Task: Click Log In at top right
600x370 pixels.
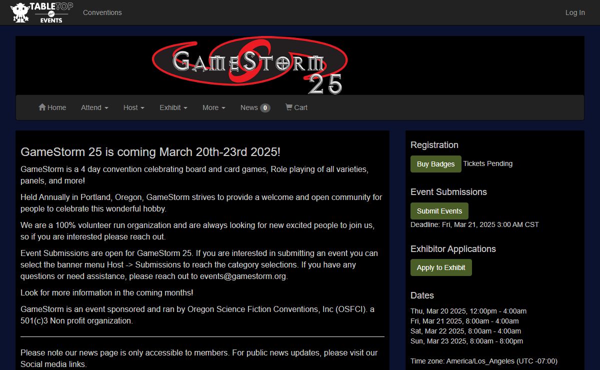Action: pos(575,12)
